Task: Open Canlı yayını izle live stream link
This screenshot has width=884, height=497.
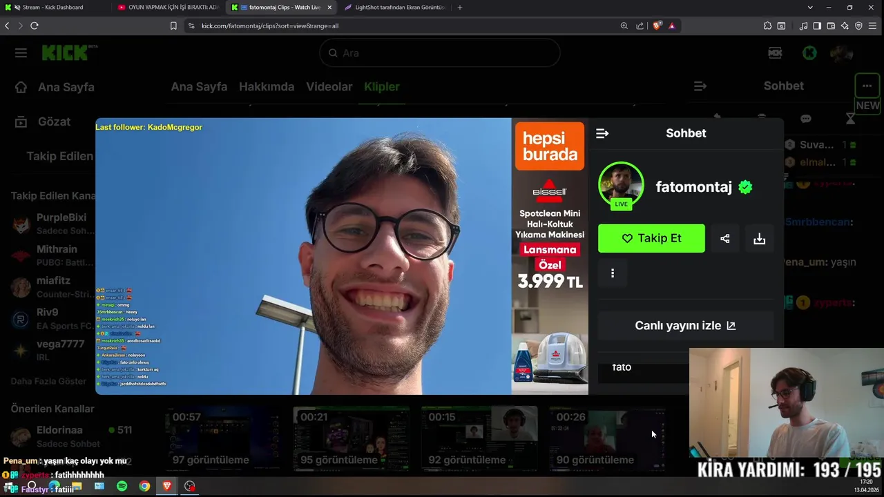Action: click(685, 326)
